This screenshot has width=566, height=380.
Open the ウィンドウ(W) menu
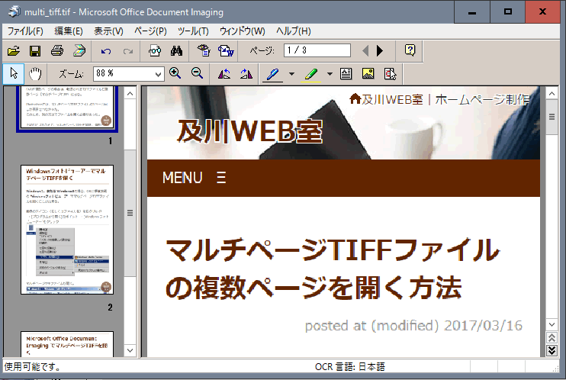[243, 31]
